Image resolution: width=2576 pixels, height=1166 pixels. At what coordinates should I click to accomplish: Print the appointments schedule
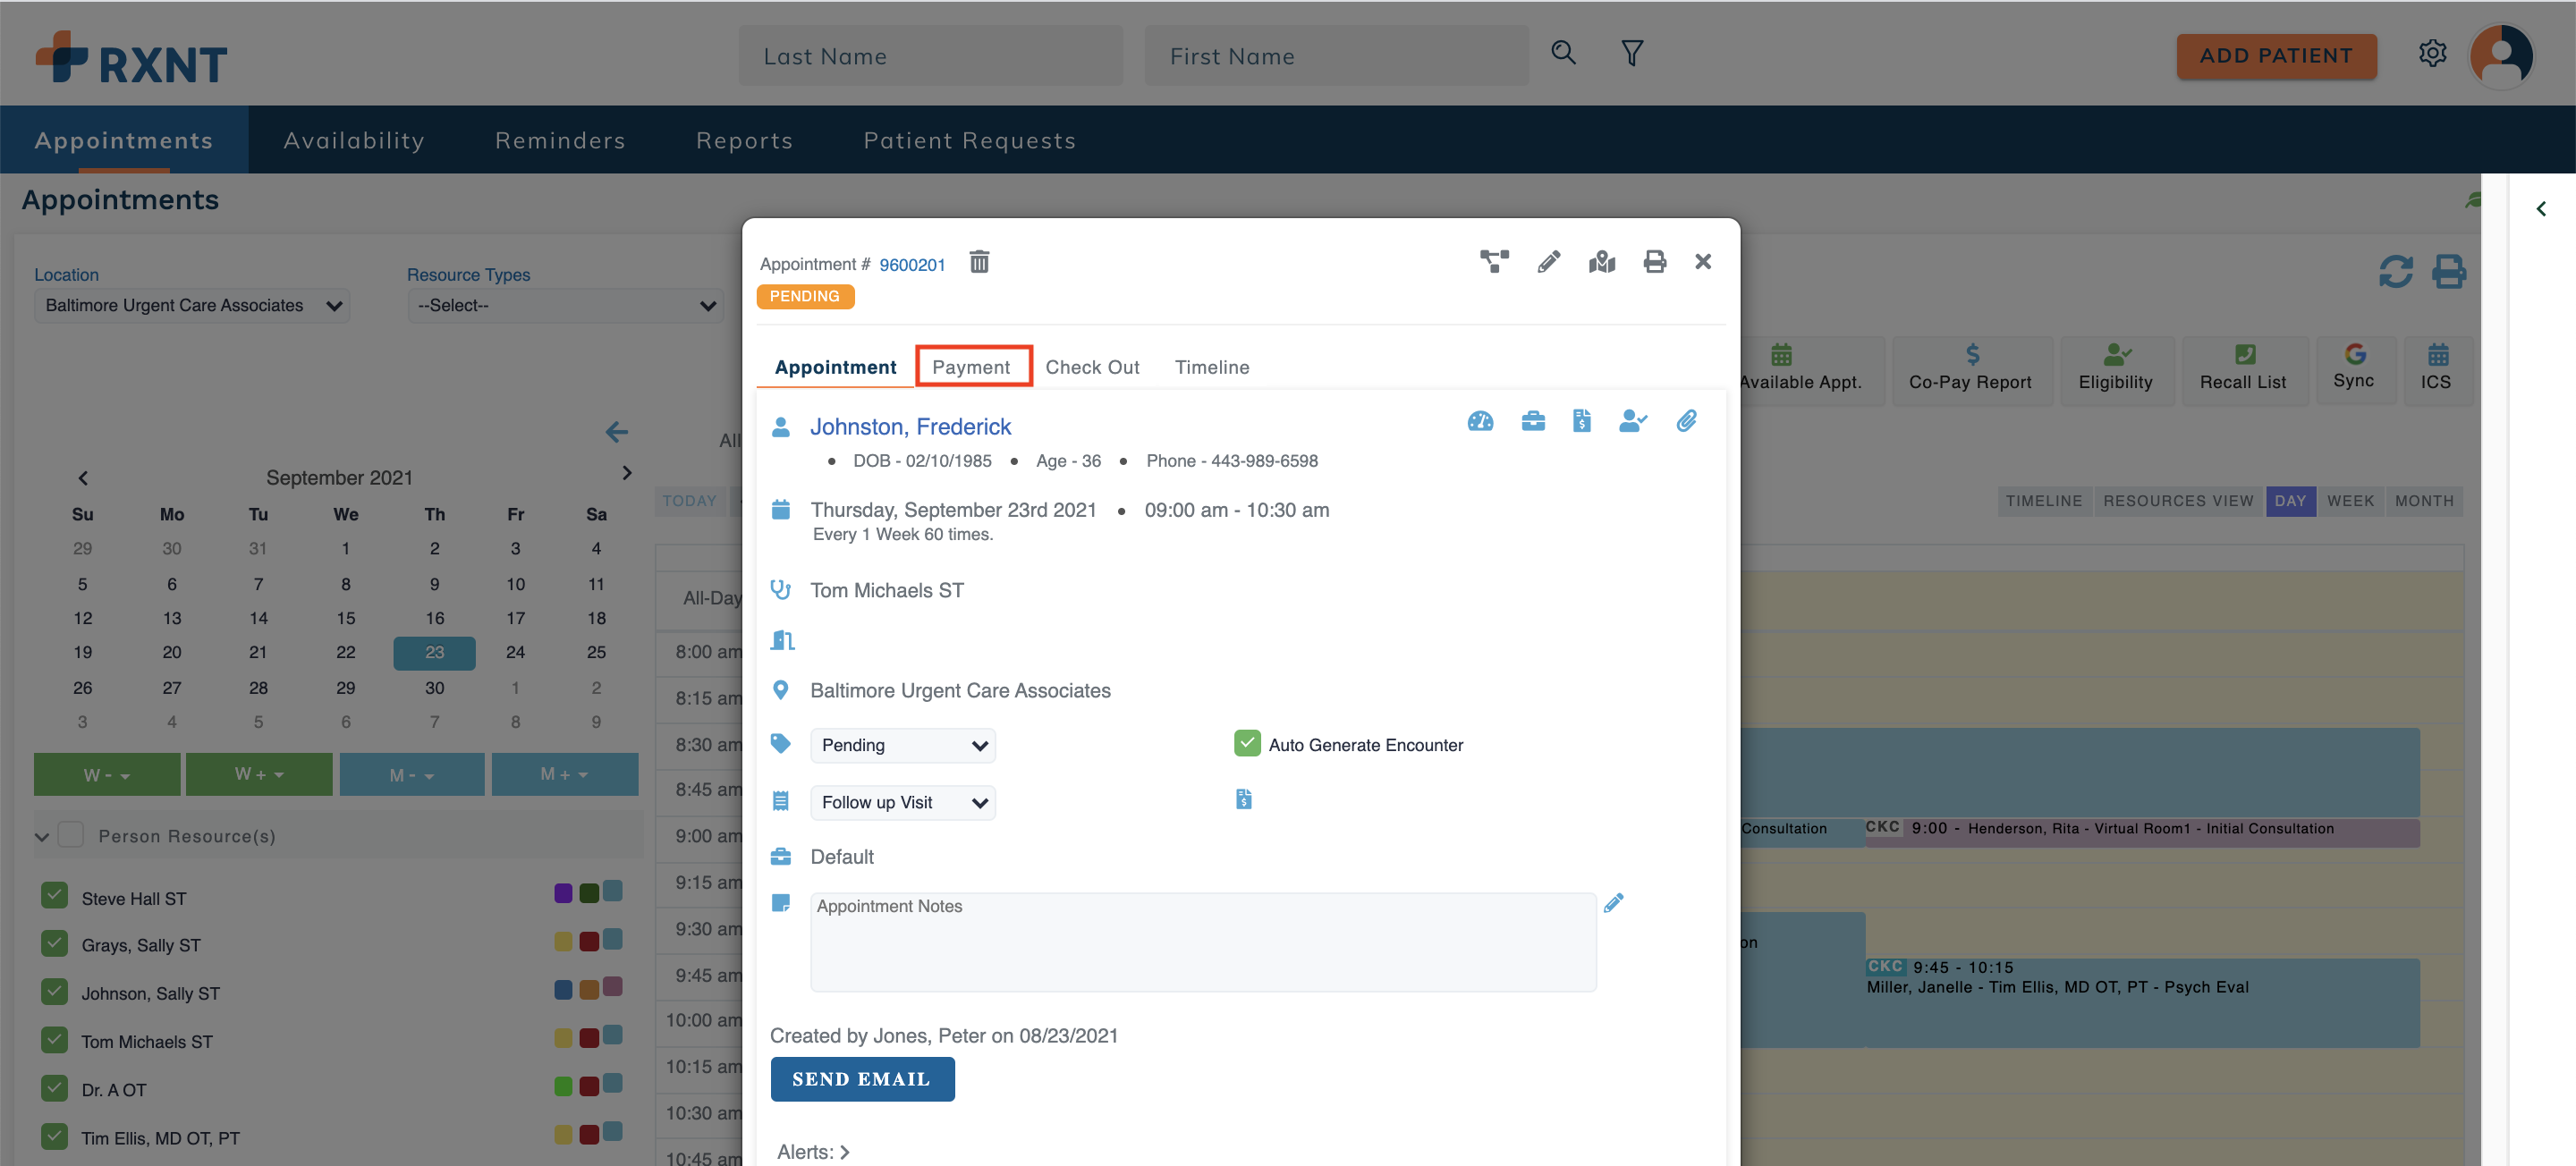click(2448, 271)
